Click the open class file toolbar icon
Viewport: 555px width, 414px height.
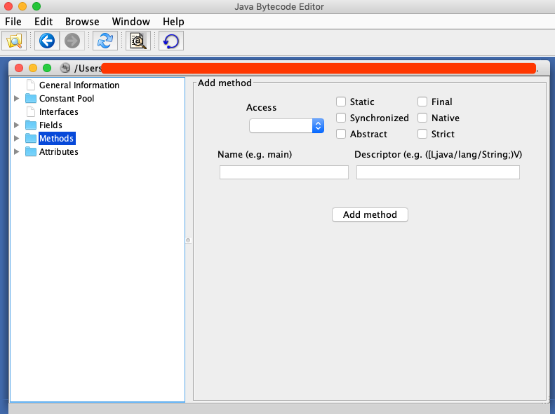coord(15,41)
